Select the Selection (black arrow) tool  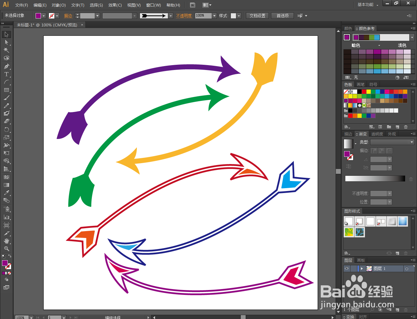tap(7, 35)
